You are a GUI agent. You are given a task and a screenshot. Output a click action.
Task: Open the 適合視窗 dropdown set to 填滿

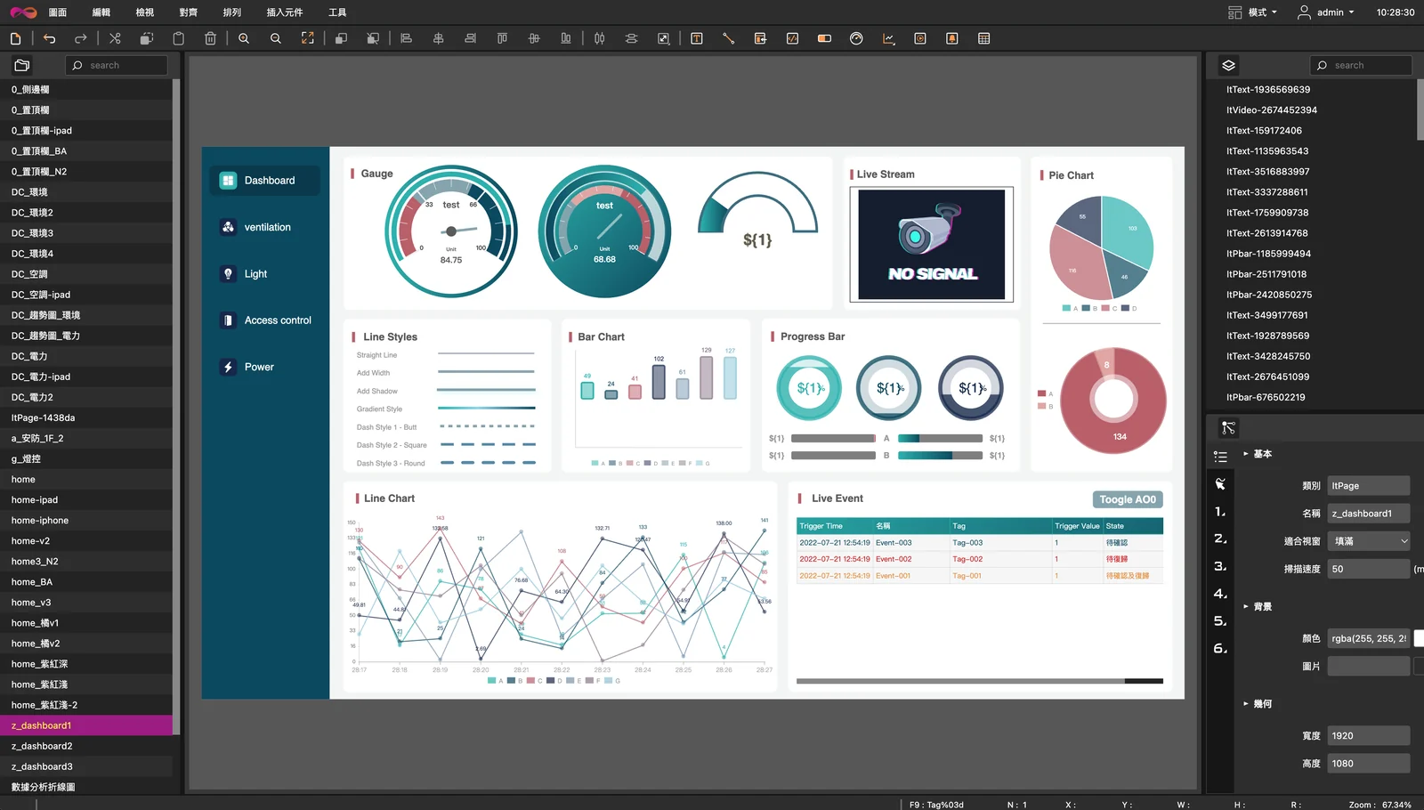coord(1369,541)
